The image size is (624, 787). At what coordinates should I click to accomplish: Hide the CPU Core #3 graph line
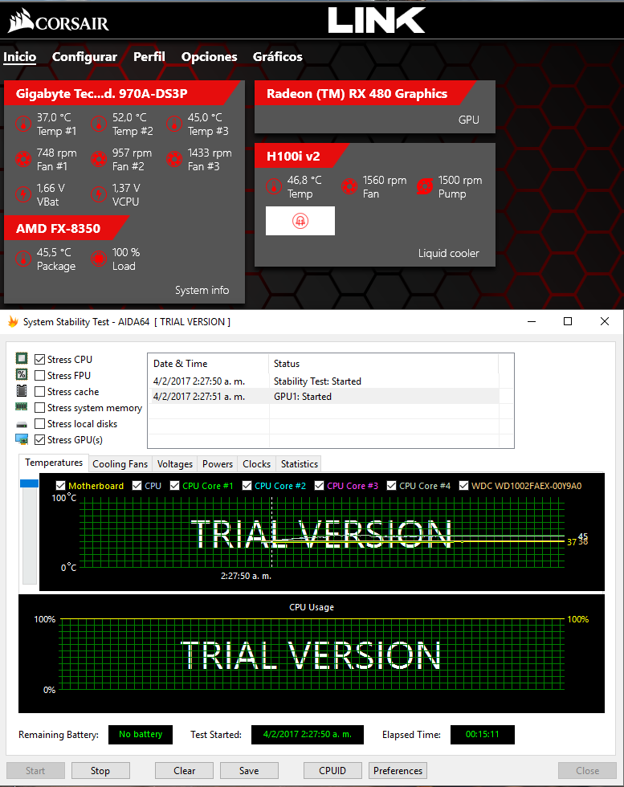(320, 486)
